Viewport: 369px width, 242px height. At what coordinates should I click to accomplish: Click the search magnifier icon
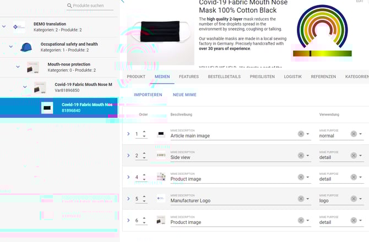[69, 5]
